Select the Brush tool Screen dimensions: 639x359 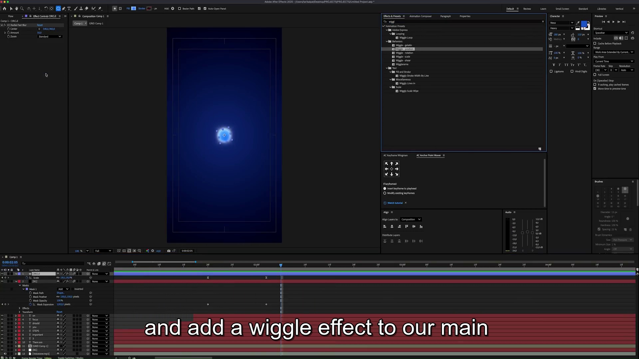point(76,9)
